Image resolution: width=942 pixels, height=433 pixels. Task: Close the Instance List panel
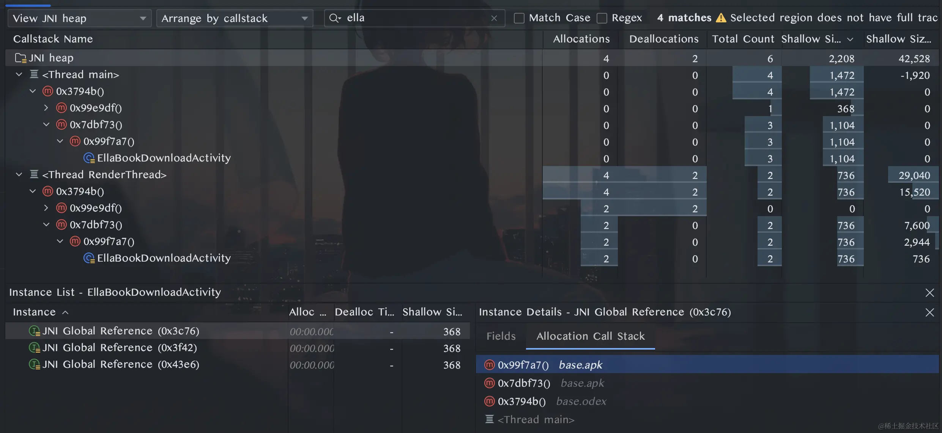929,293
